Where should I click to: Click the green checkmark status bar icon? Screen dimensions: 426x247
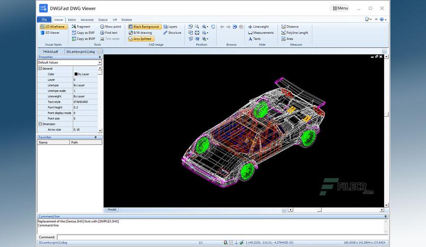(x=241, y=242)
